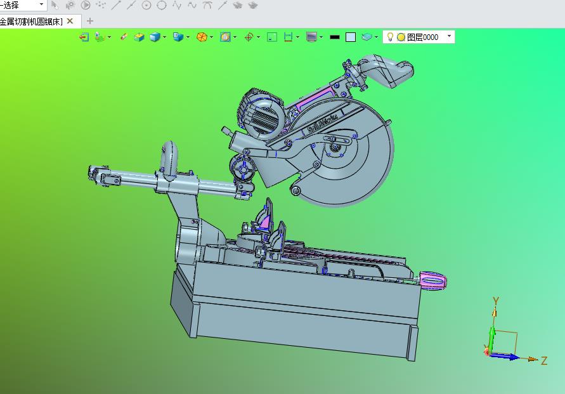Viewport: 565px width, 394px height.
Task: Click the exit arrow door icon
Action: pyautogui.click(x=84, y=37)
